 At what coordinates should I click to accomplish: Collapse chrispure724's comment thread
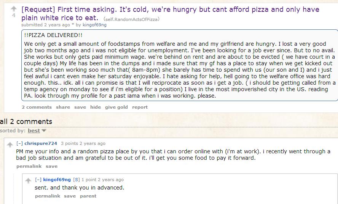coord(20,143)
